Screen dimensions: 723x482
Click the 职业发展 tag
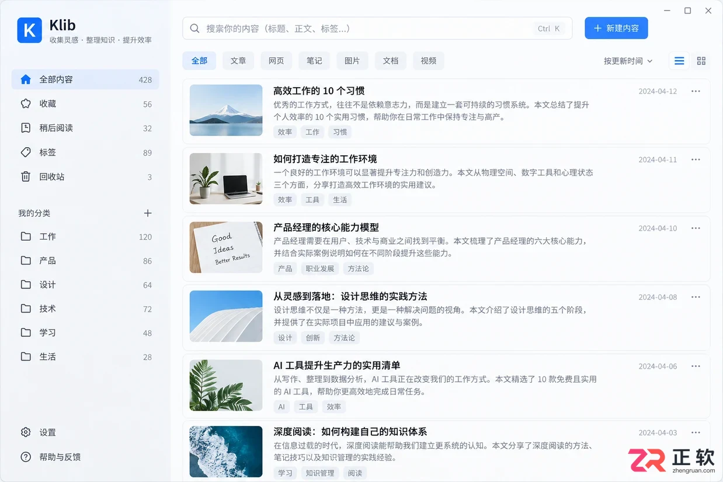[x=320, y=269]
